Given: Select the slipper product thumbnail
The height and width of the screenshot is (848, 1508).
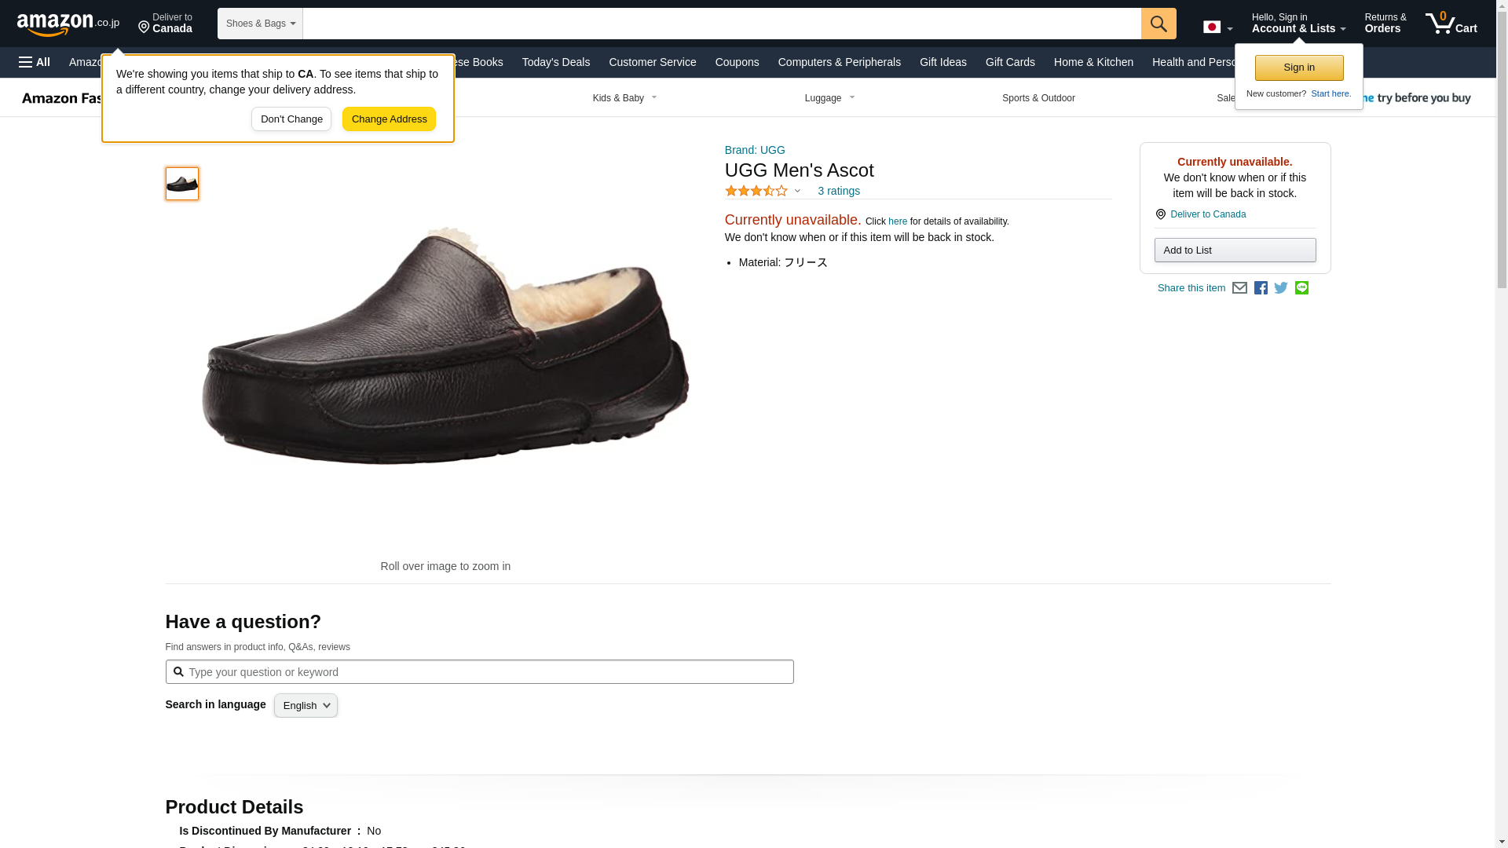Looking at the screenshot, I should (182, 184).
